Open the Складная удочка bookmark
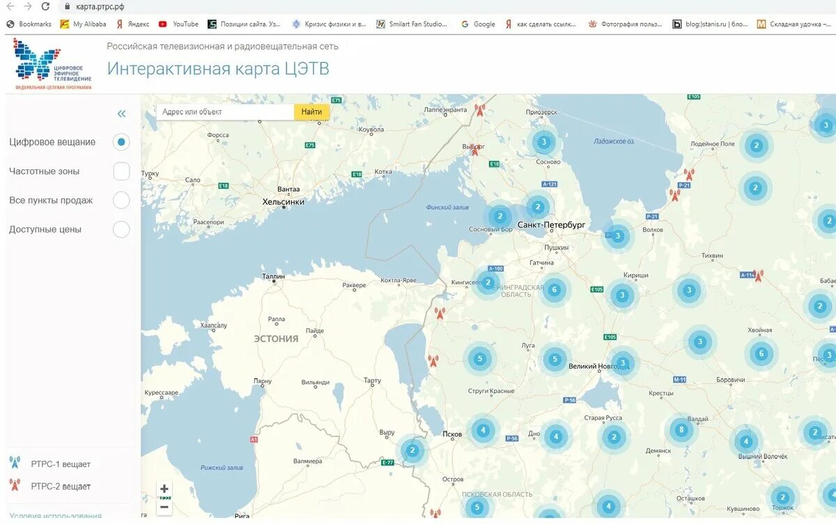 tap(794, 24)
